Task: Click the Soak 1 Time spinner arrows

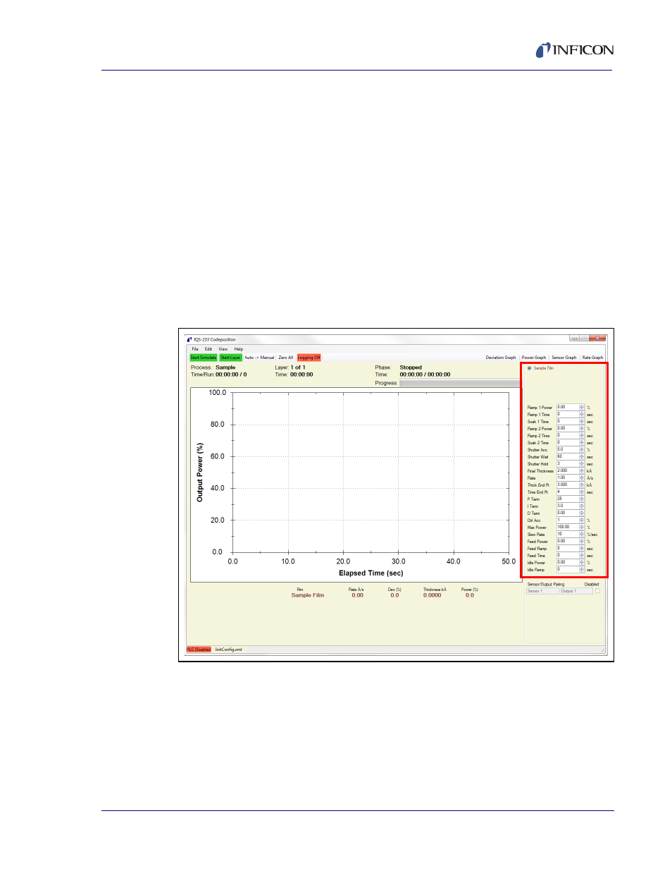Action: (582, 421)
